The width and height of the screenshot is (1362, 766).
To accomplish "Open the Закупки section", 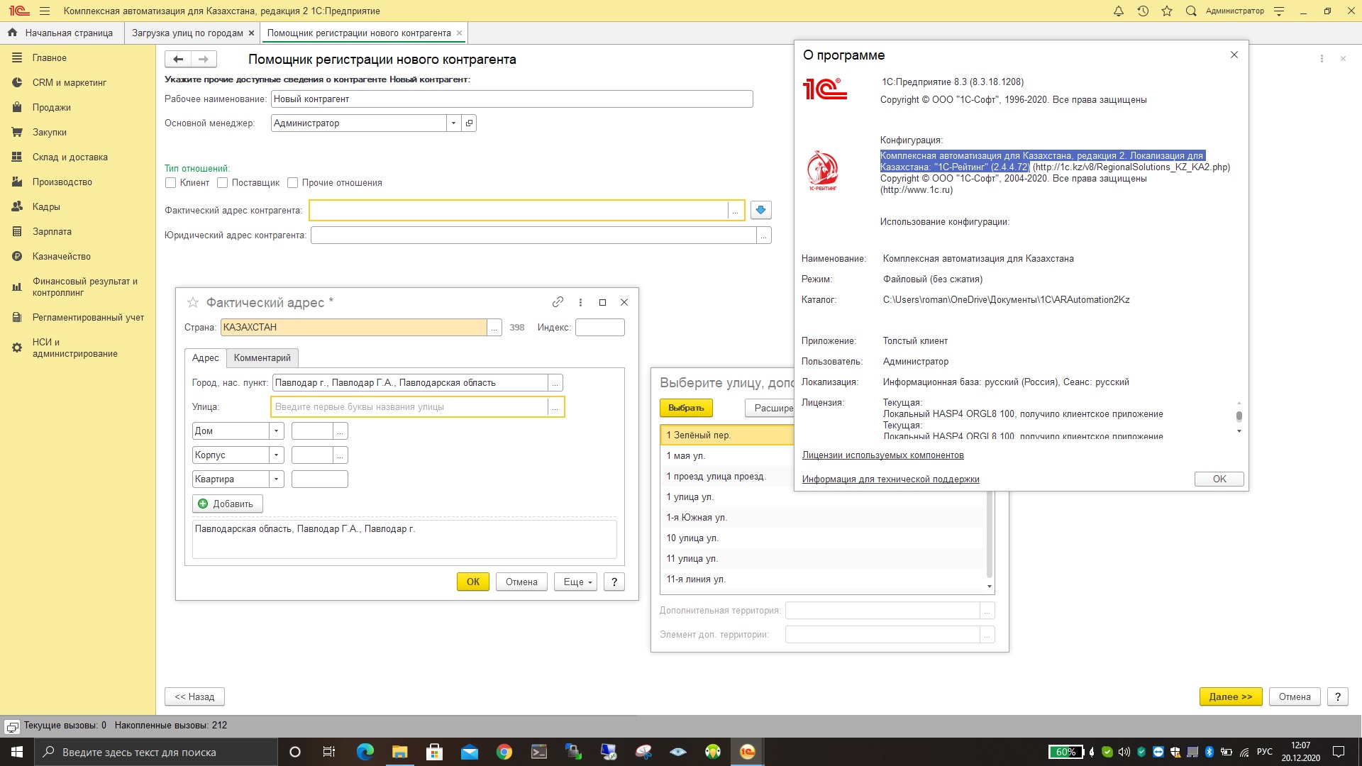I will click(x=49, y=132).
